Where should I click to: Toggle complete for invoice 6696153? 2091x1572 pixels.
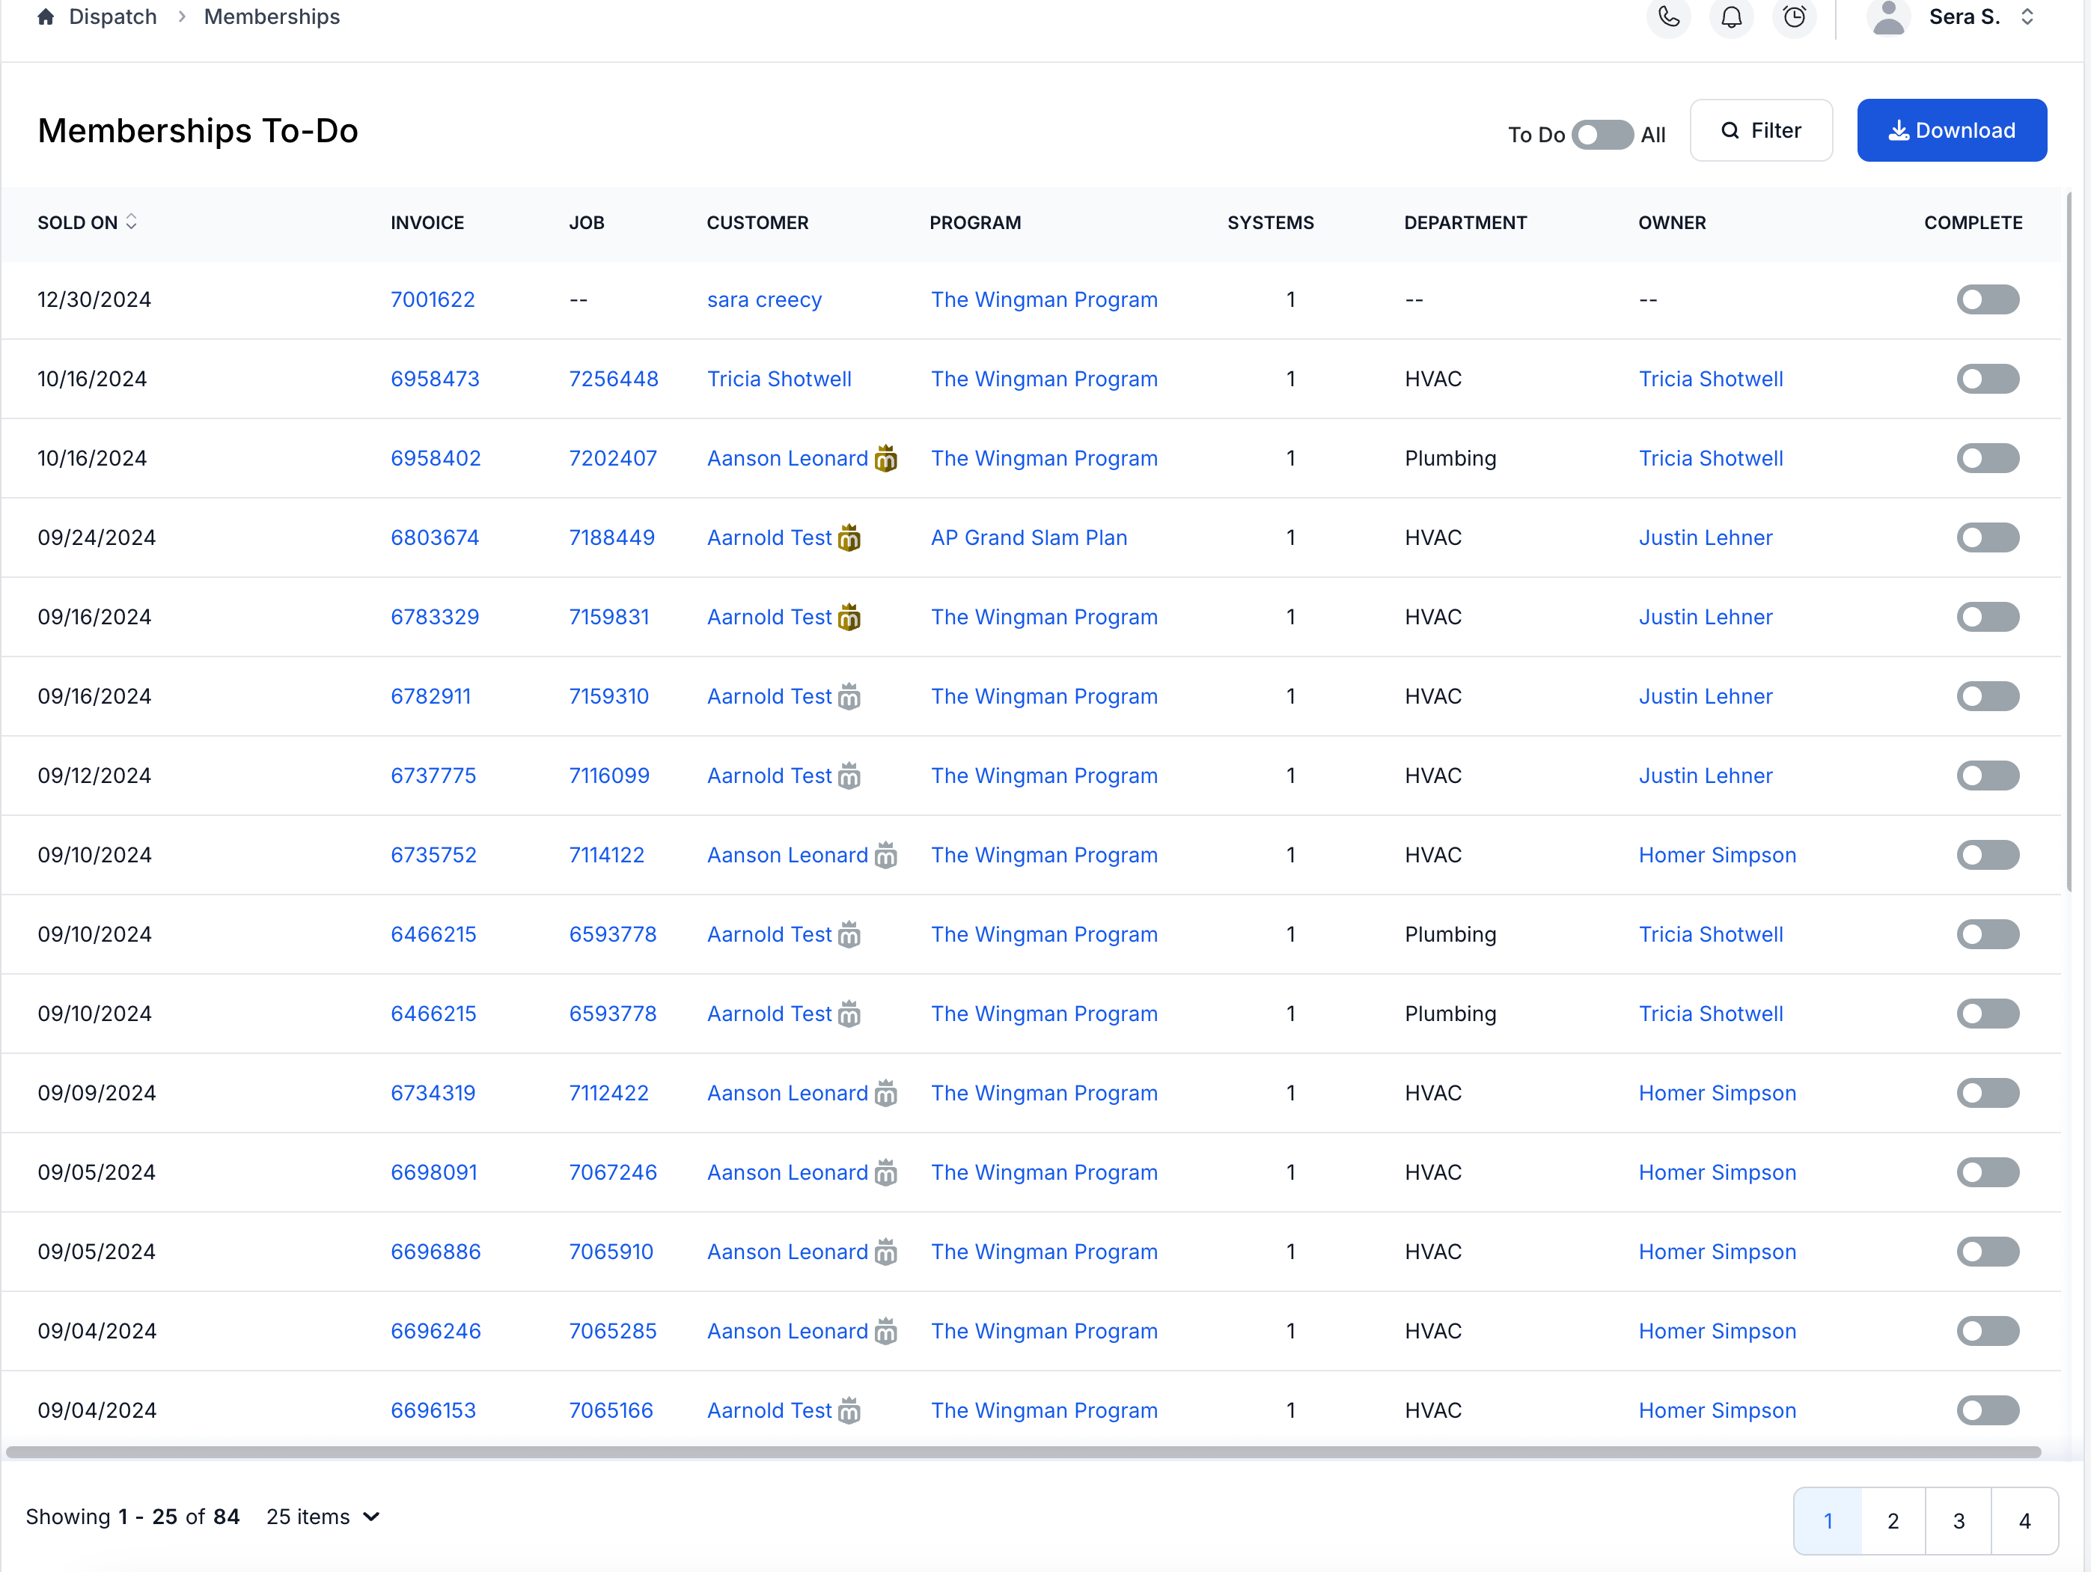[x=1987, y=1411]
